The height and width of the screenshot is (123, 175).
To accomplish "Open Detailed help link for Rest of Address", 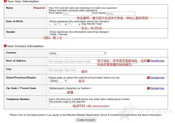I will [157, 61].
